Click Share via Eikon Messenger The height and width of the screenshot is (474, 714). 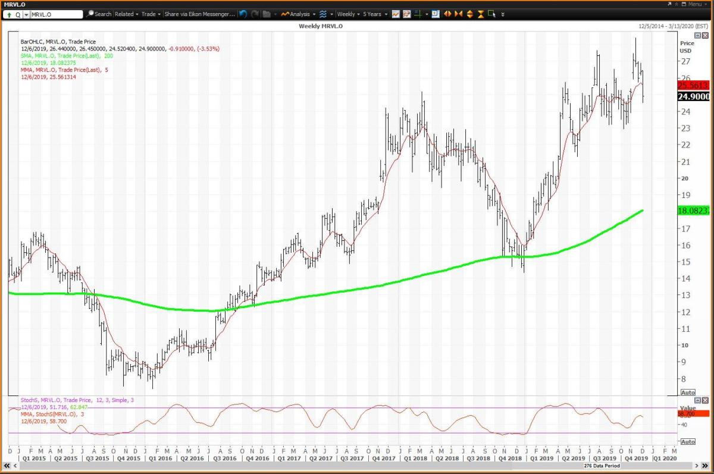(200, 14)
